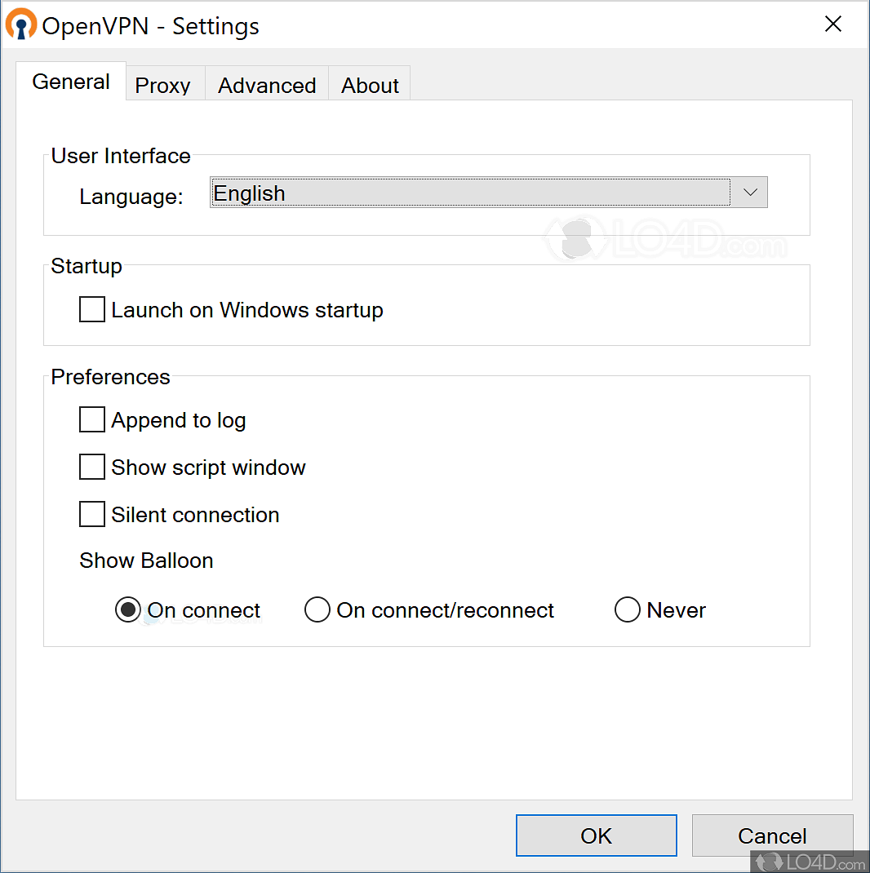
Task: Click the Cancel button
Action: click(x=772, y=836)
